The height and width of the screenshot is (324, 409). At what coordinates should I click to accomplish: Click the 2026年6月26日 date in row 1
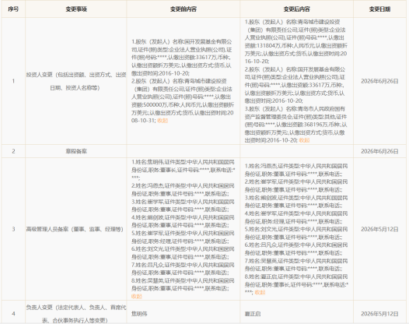pos(379,81)
